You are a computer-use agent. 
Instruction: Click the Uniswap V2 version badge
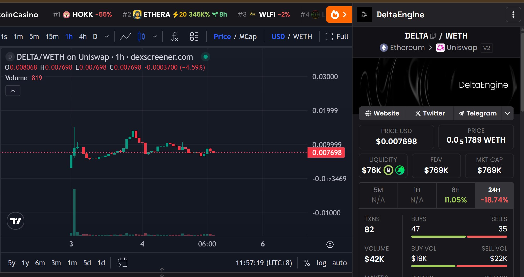pos(486,48)
